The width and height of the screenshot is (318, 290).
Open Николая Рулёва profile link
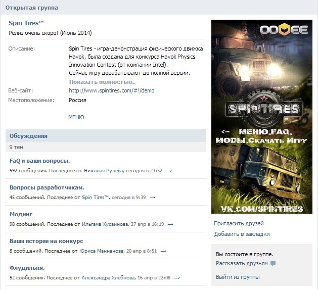pos(104,171)
